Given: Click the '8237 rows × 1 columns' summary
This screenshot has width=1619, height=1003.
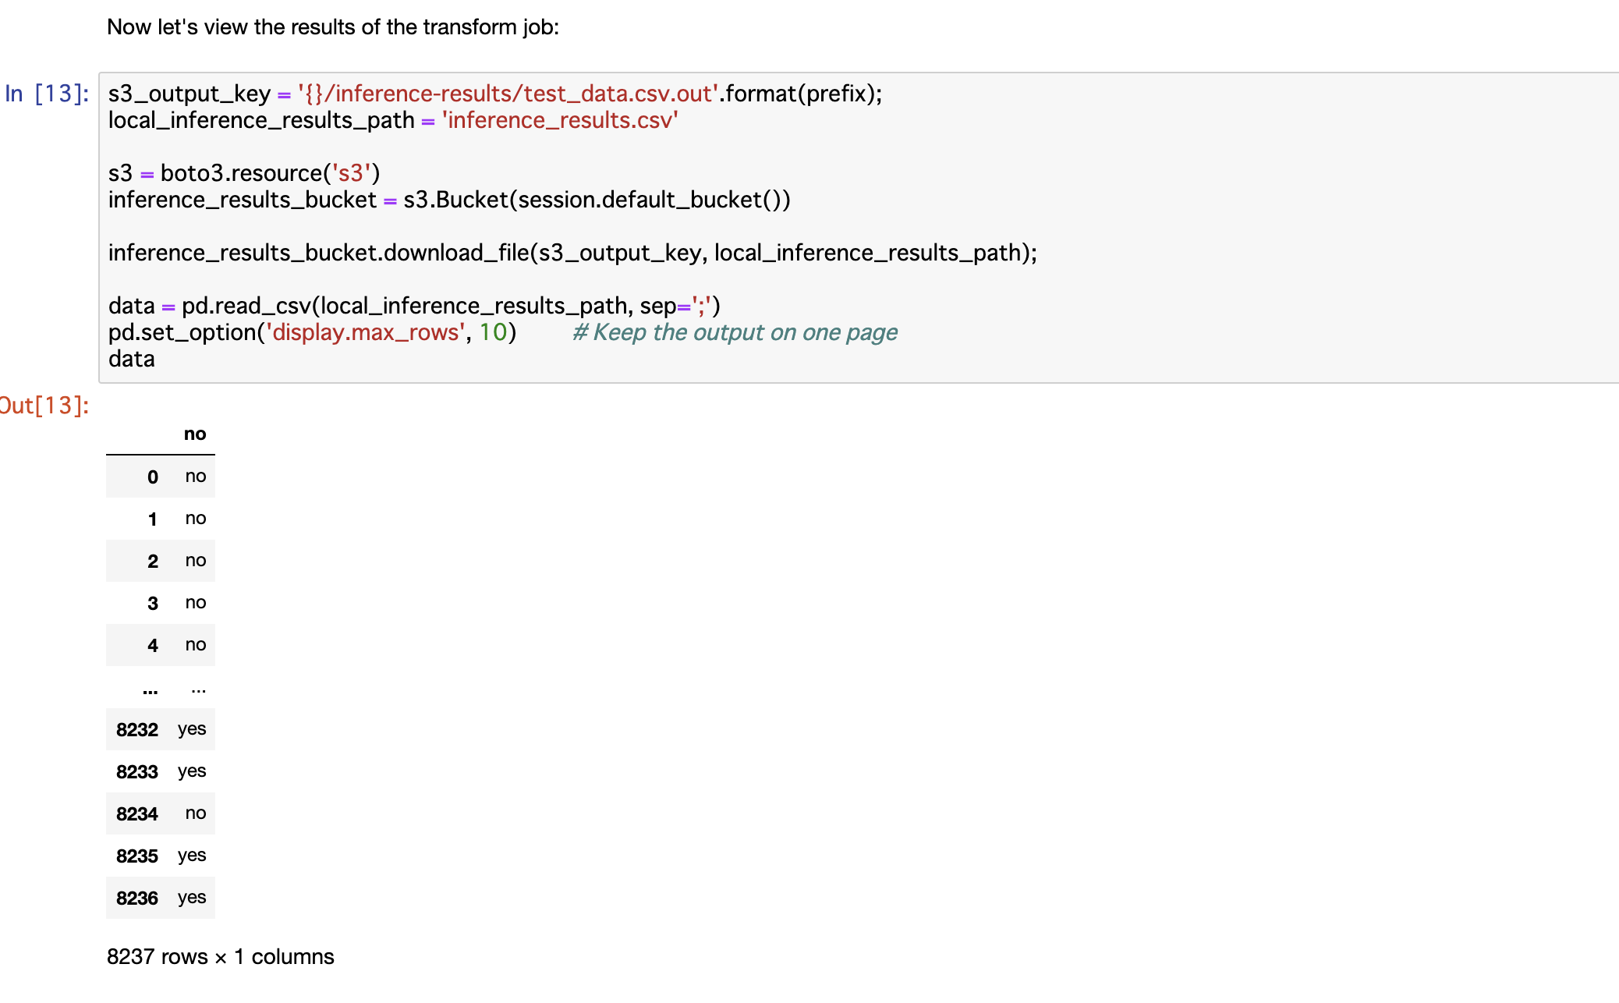Looking at the screenshot, I should tap(221, 957).
